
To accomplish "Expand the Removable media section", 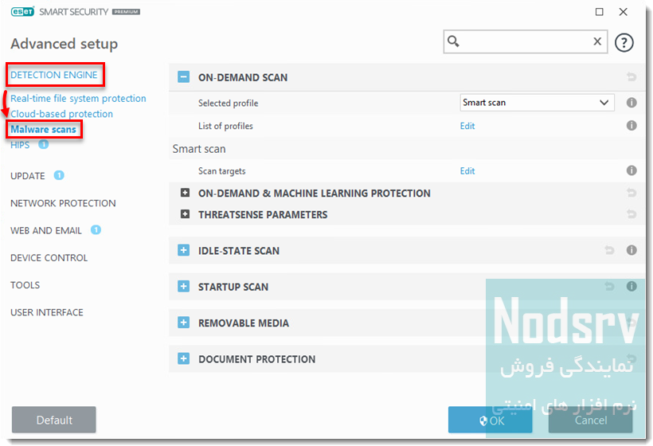I will (x=183, y=323).
